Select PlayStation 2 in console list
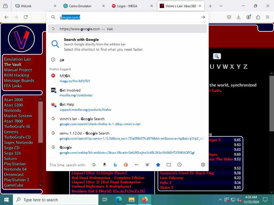The height and width of the screenshot is (205, 274). [17, 180]
